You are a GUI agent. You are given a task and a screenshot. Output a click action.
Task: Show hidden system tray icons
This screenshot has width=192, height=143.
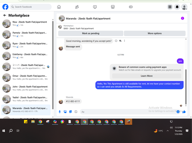(x=168, y=131)
